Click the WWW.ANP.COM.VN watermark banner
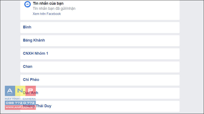204x114 pixels. coord(20,107)
